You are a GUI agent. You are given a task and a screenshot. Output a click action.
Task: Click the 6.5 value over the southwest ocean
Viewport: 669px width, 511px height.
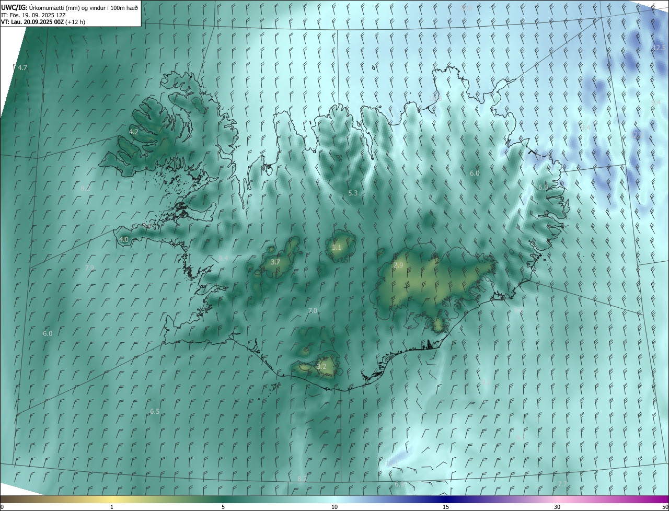[x=155, y=412]
